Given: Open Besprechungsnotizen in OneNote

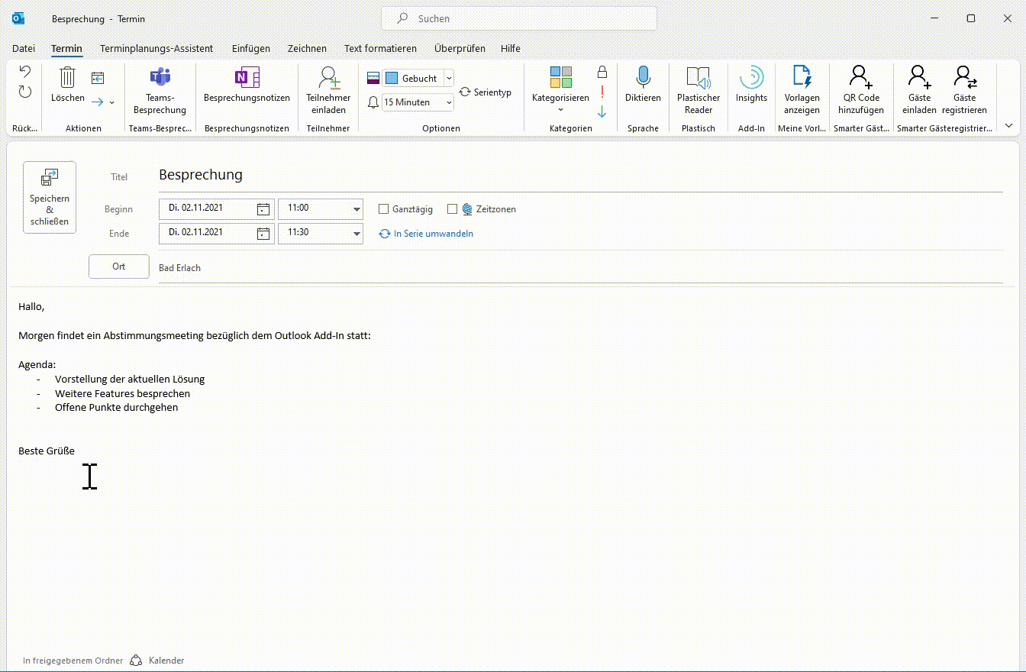Looking at the screenshot, I should (x=247, y=78).
